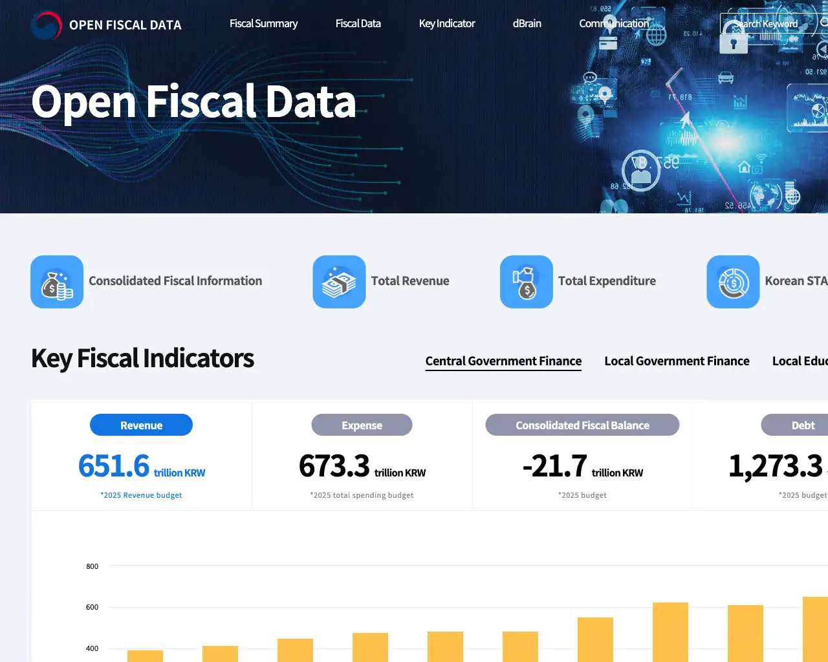Open the Key Indicator menu

447,23
